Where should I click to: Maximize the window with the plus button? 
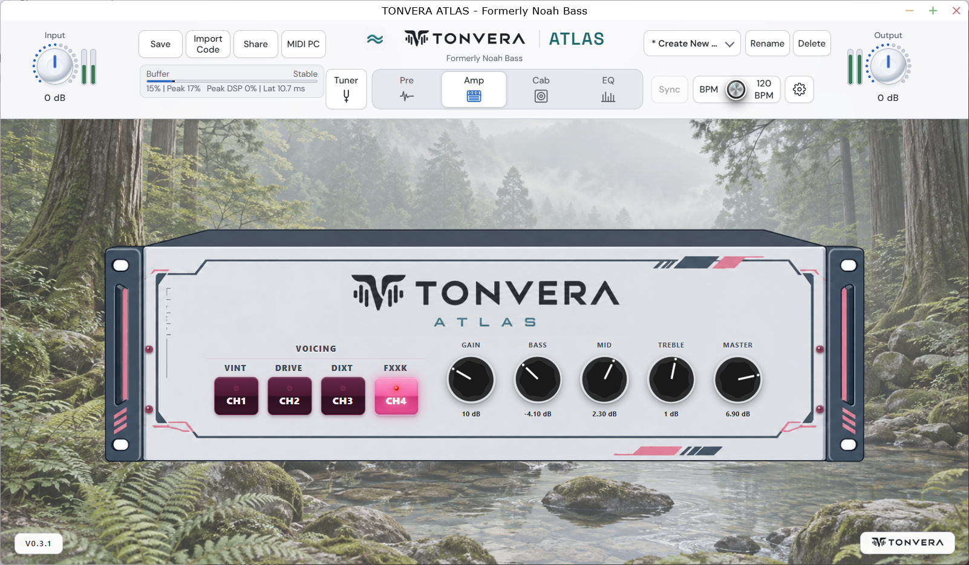tap(933, 10)
